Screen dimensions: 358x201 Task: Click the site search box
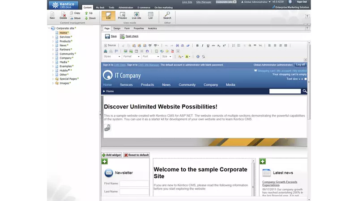click(285, 91)
